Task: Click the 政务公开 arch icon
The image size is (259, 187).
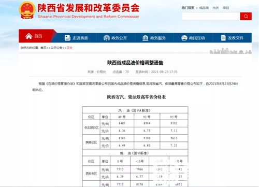Action: [x=107, y=38]
